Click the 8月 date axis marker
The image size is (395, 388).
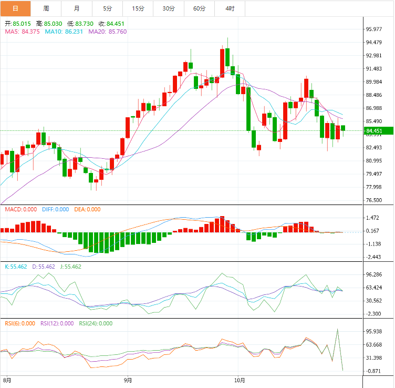(6, 380)
